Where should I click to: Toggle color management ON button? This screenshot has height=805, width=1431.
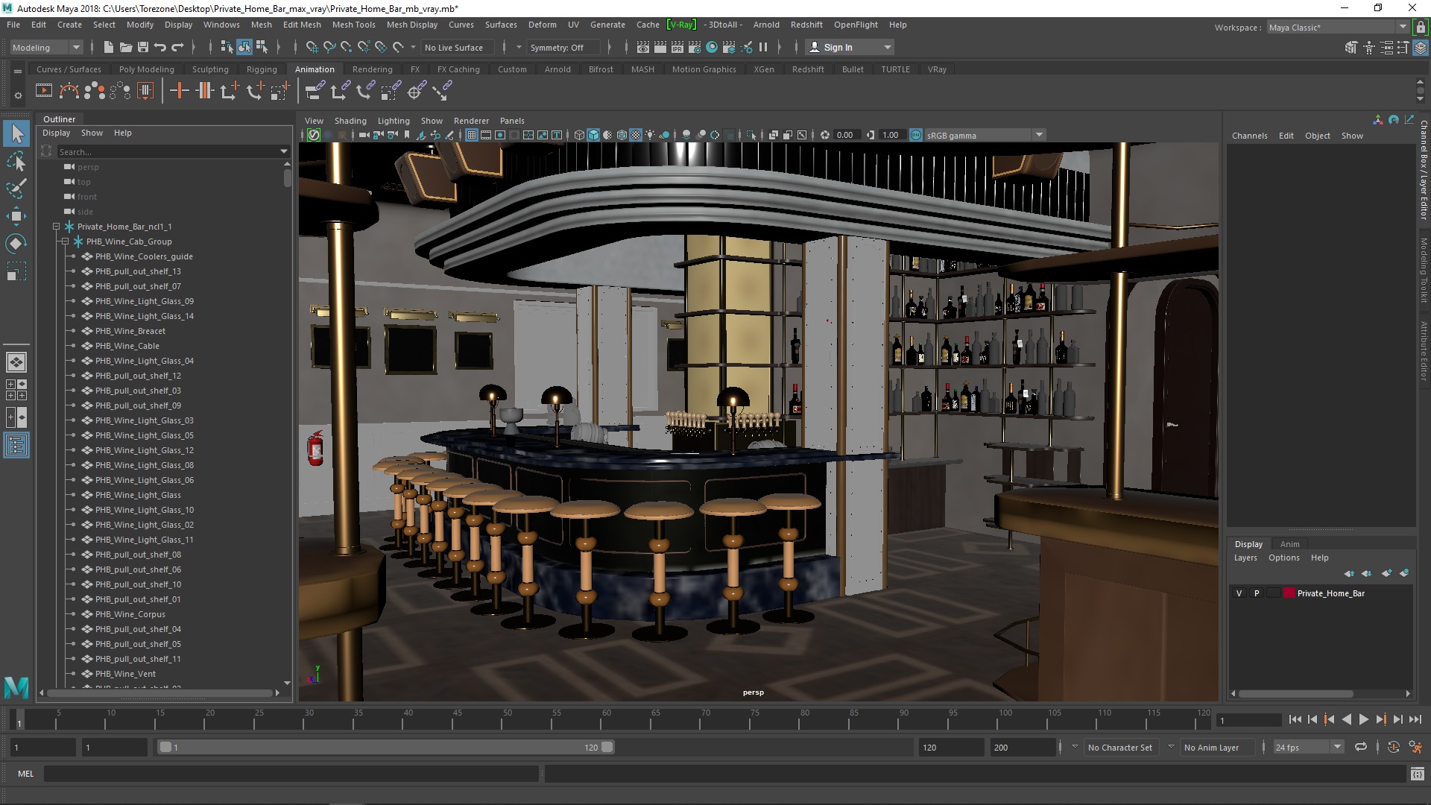(x=915, y=135)
